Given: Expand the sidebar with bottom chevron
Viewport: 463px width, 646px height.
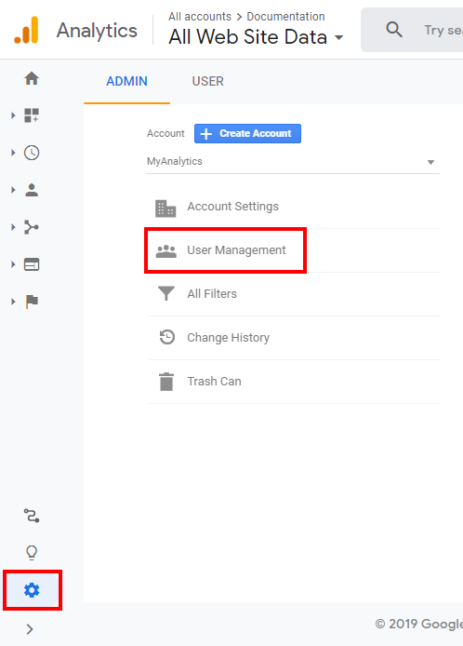Looking at the screenshot, I should [x=30, y=629].
